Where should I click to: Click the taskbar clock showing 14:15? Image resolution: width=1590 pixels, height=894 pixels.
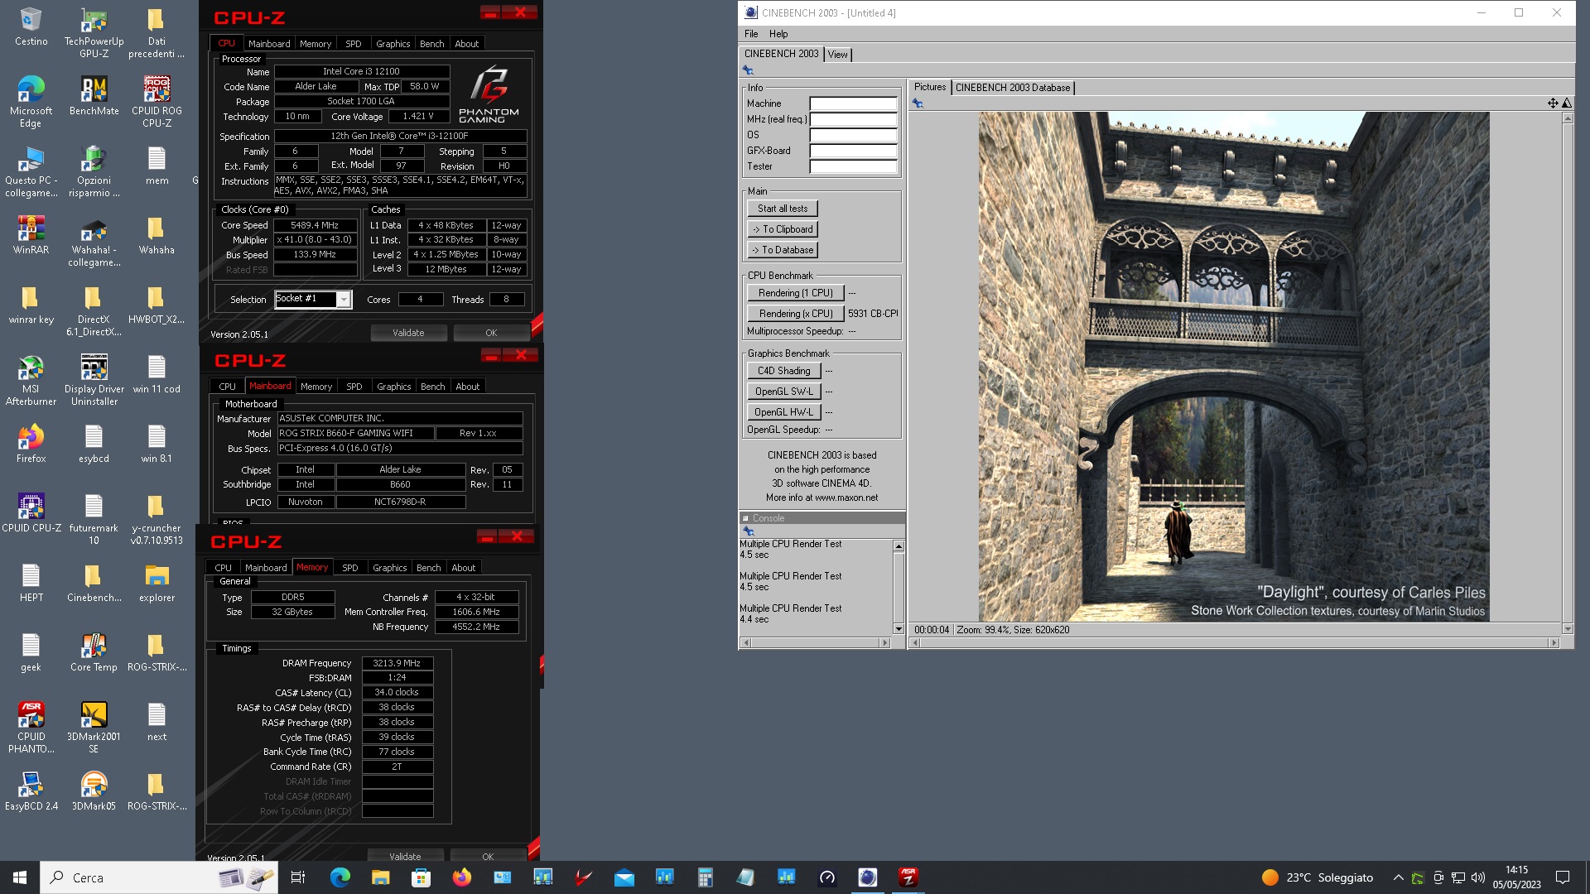coord(1516,877)
